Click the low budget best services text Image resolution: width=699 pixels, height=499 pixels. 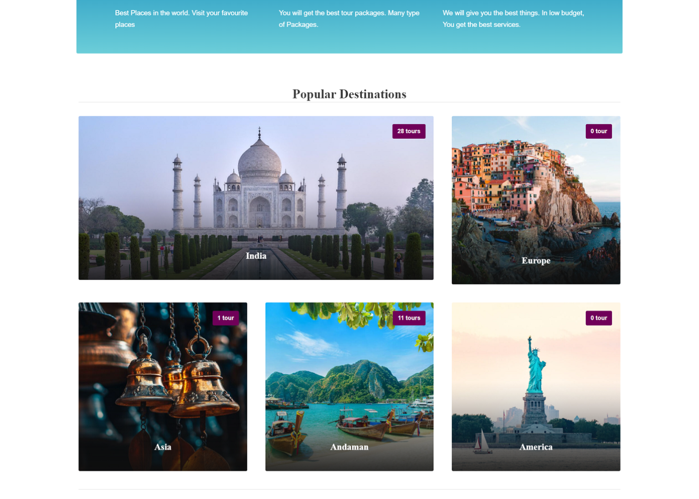513,18
